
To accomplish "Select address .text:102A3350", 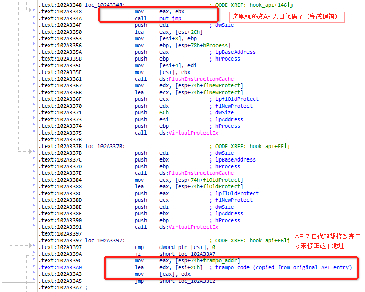I will coord(60,32).
